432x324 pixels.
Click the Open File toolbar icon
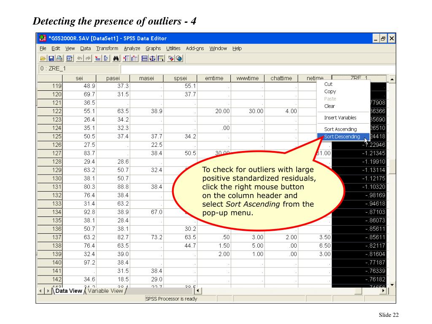click(x=43, y=58)
